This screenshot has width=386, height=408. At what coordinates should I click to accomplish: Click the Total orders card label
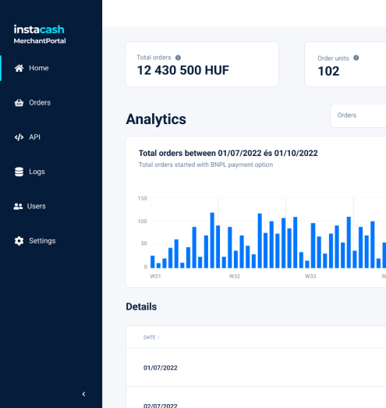click(154, 58)
